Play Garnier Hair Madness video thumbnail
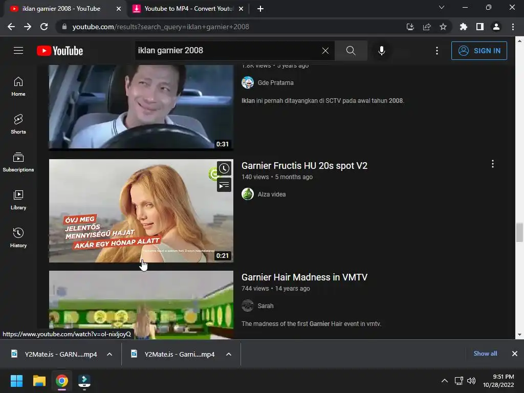The height and width of the screenshot is (393, 524). coord(141,305)
